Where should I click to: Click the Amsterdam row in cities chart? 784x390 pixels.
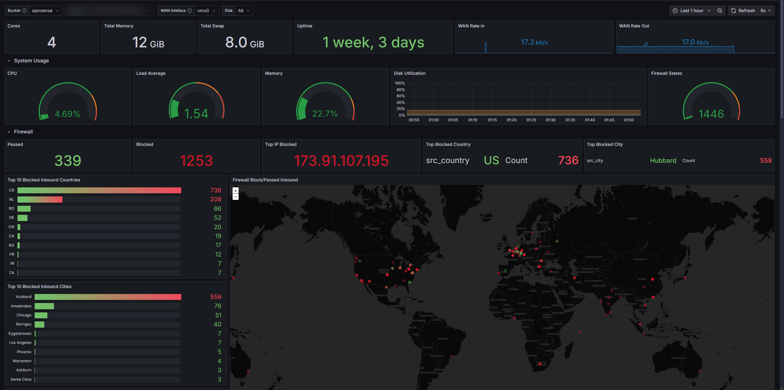click(115, 306)
